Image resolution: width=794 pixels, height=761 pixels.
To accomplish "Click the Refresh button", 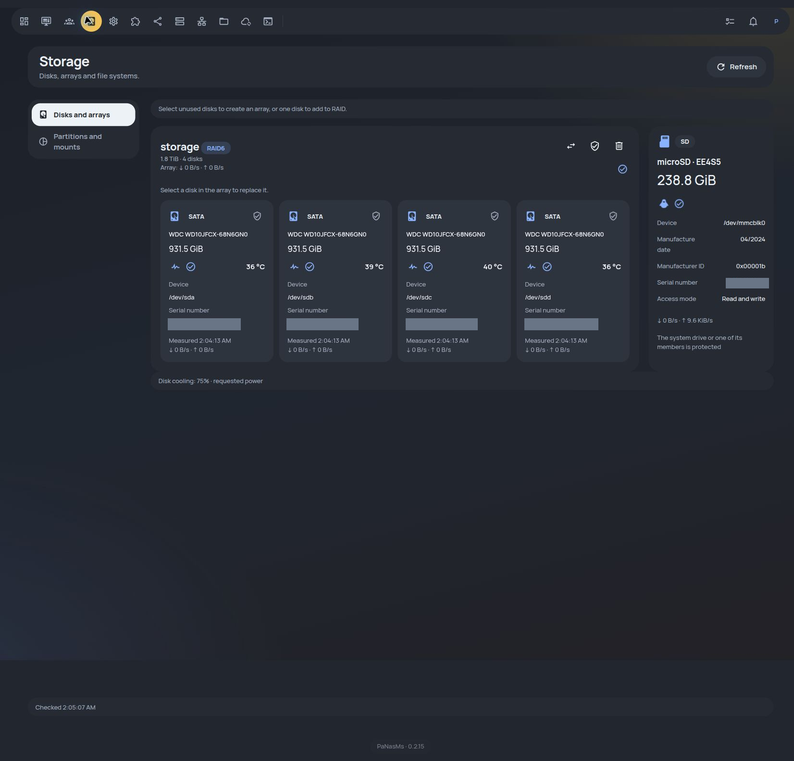I will [x=736, y=67].
